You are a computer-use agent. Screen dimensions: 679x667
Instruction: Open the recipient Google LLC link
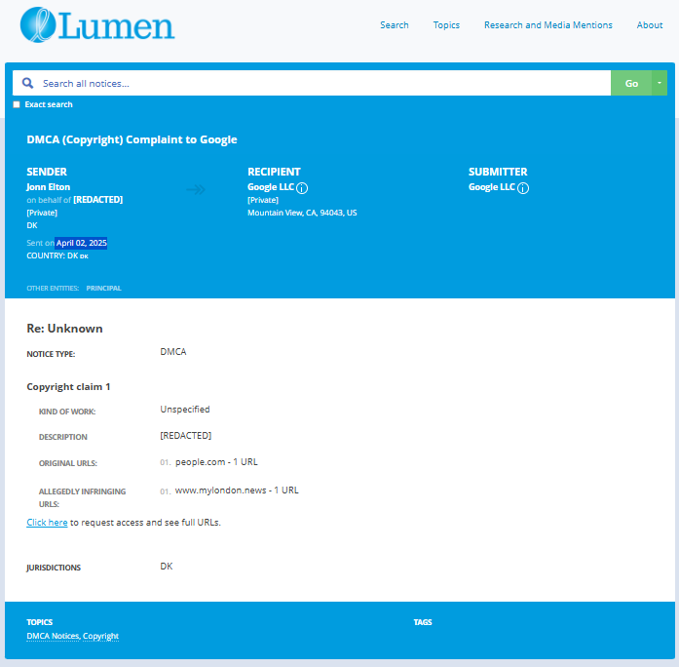coord(271,187)
